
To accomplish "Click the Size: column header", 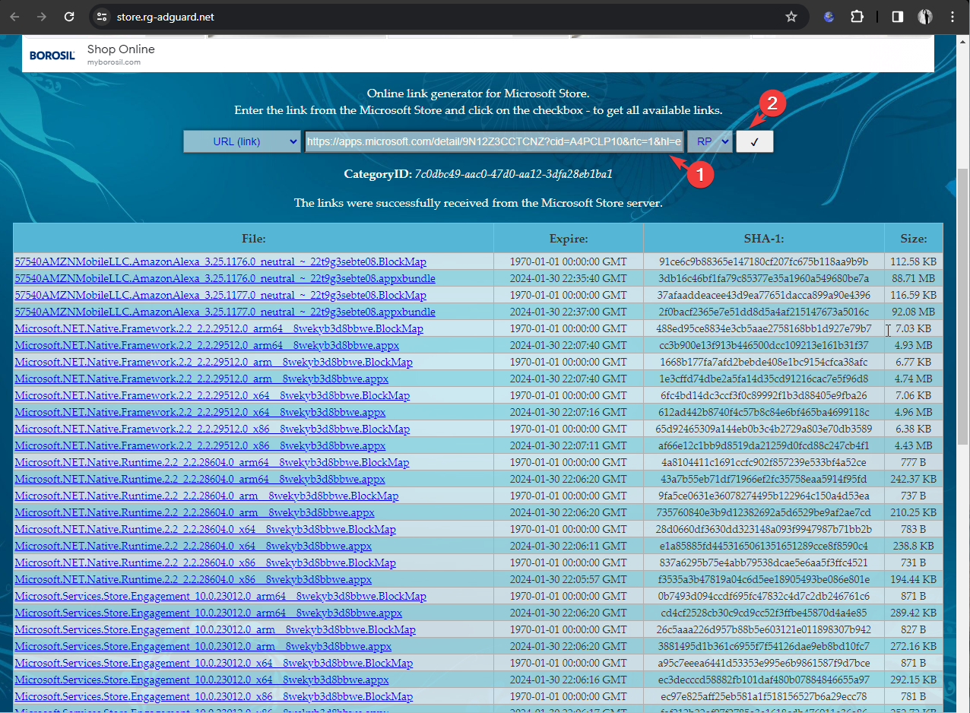I will pos(914,238).
